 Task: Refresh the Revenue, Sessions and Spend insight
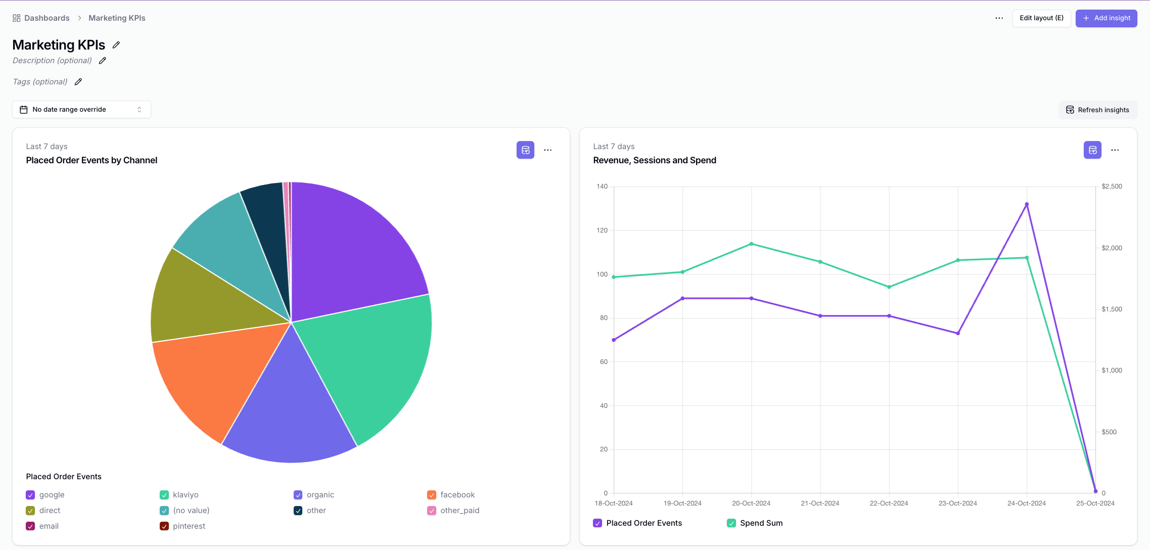1092,150
